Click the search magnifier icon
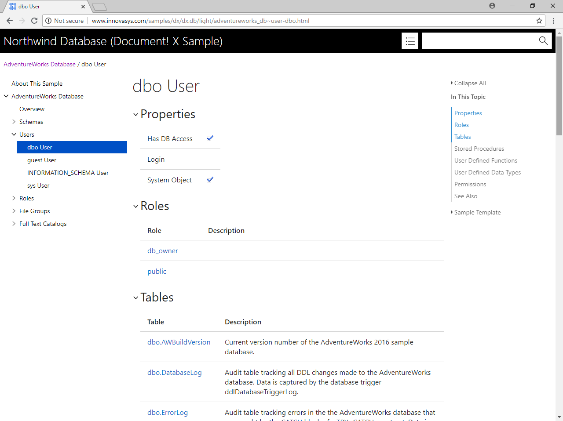The width and height of the screenshot is (563, 421). [543, 41]
